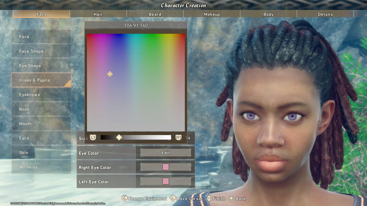Select the Face Shape category
367x206 pixels.
pyautogui.click(x=41, y=51)
